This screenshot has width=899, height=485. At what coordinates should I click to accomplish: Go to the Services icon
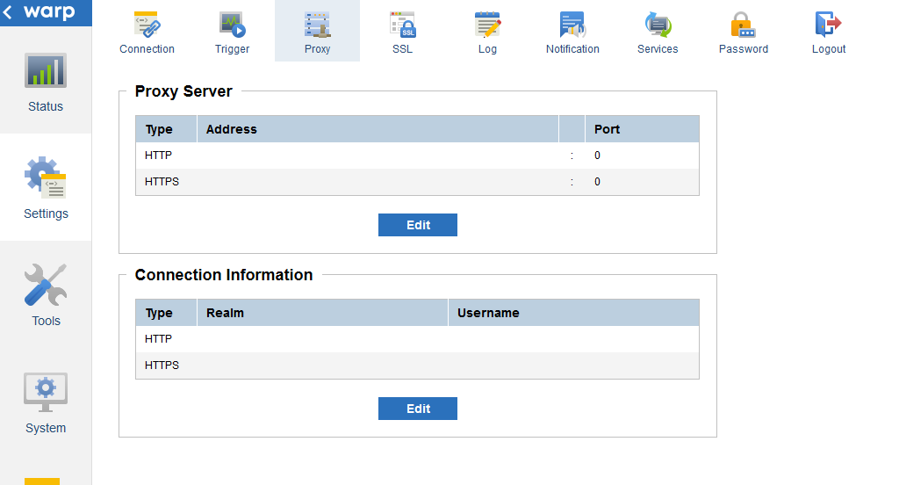click(658, 25)
